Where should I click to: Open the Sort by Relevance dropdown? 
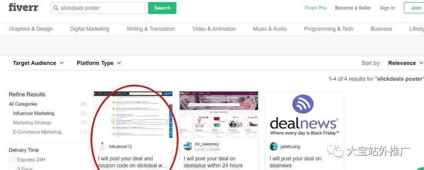405,63
